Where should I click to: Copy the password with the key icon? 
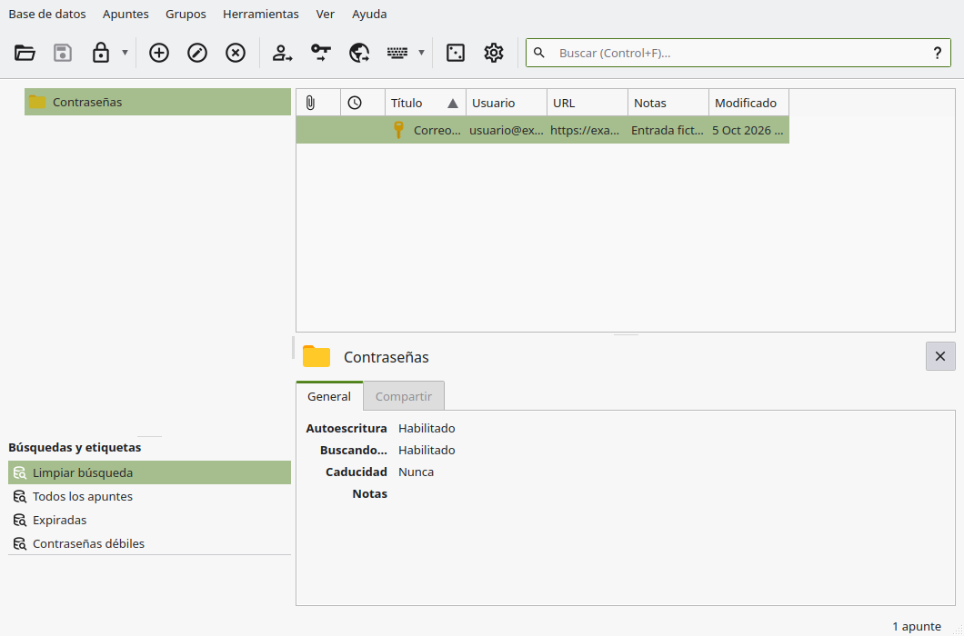pos(320,53)
